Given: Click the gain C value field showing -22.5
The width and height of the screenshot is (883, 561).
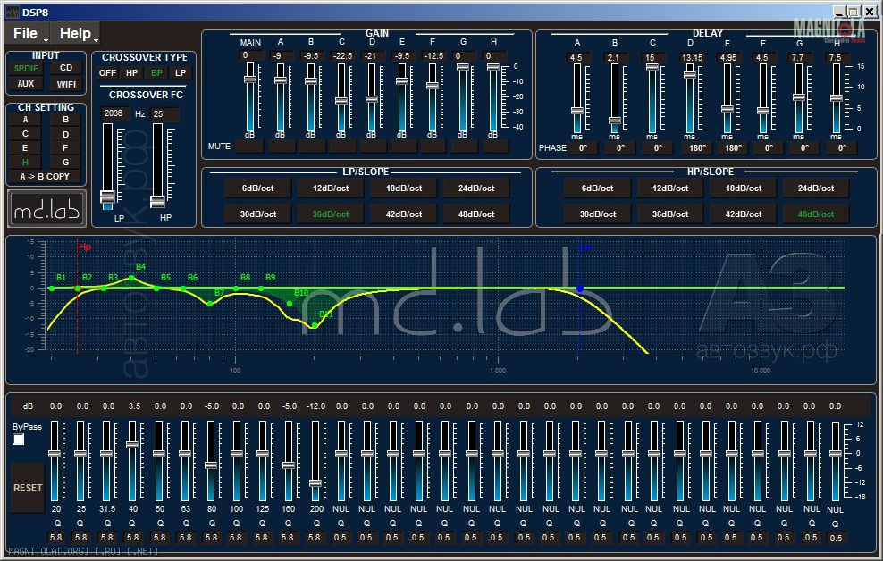Looking at the screenshot, I should coord(342,55).
